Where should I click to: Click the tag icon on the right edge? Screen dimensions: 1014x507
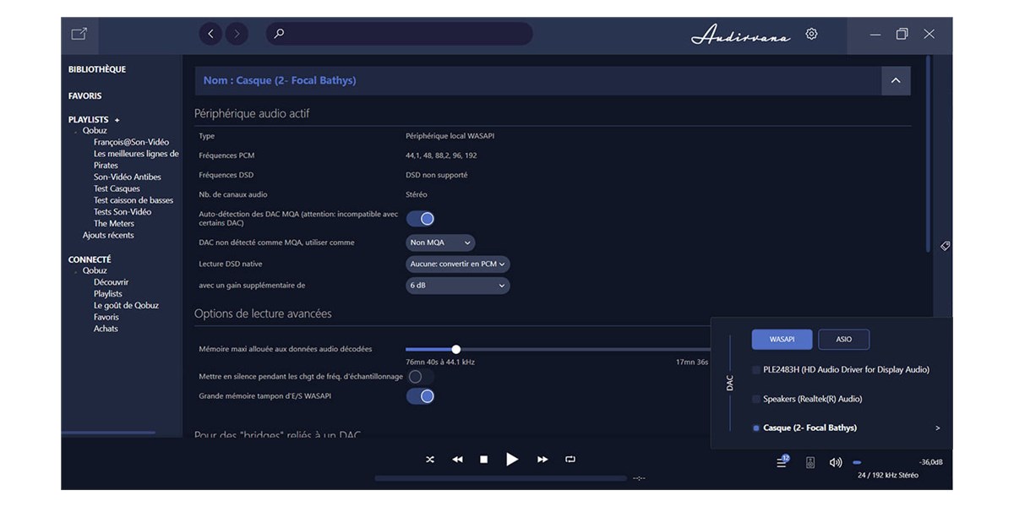(x=946, y=246)
